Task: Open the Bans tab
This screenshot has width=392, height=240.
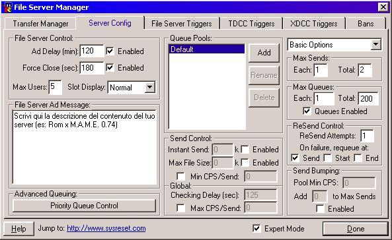Action: [366, 24]
